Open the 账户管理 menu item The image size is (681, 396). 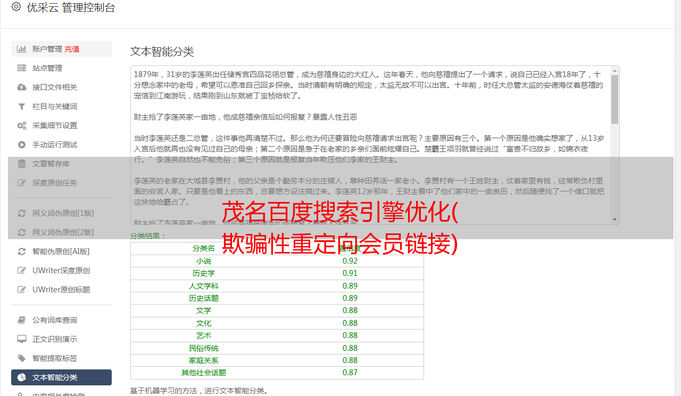pos(61,49)
